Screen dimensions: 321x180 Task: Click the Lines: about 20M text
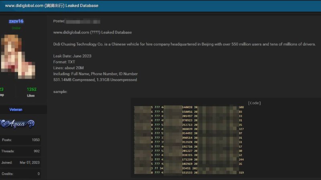point(68,68)
